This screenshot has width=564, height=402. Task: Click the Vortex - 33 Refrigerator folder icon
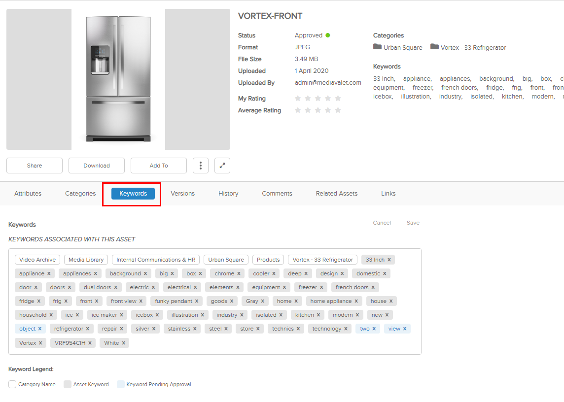pos(434,47)
